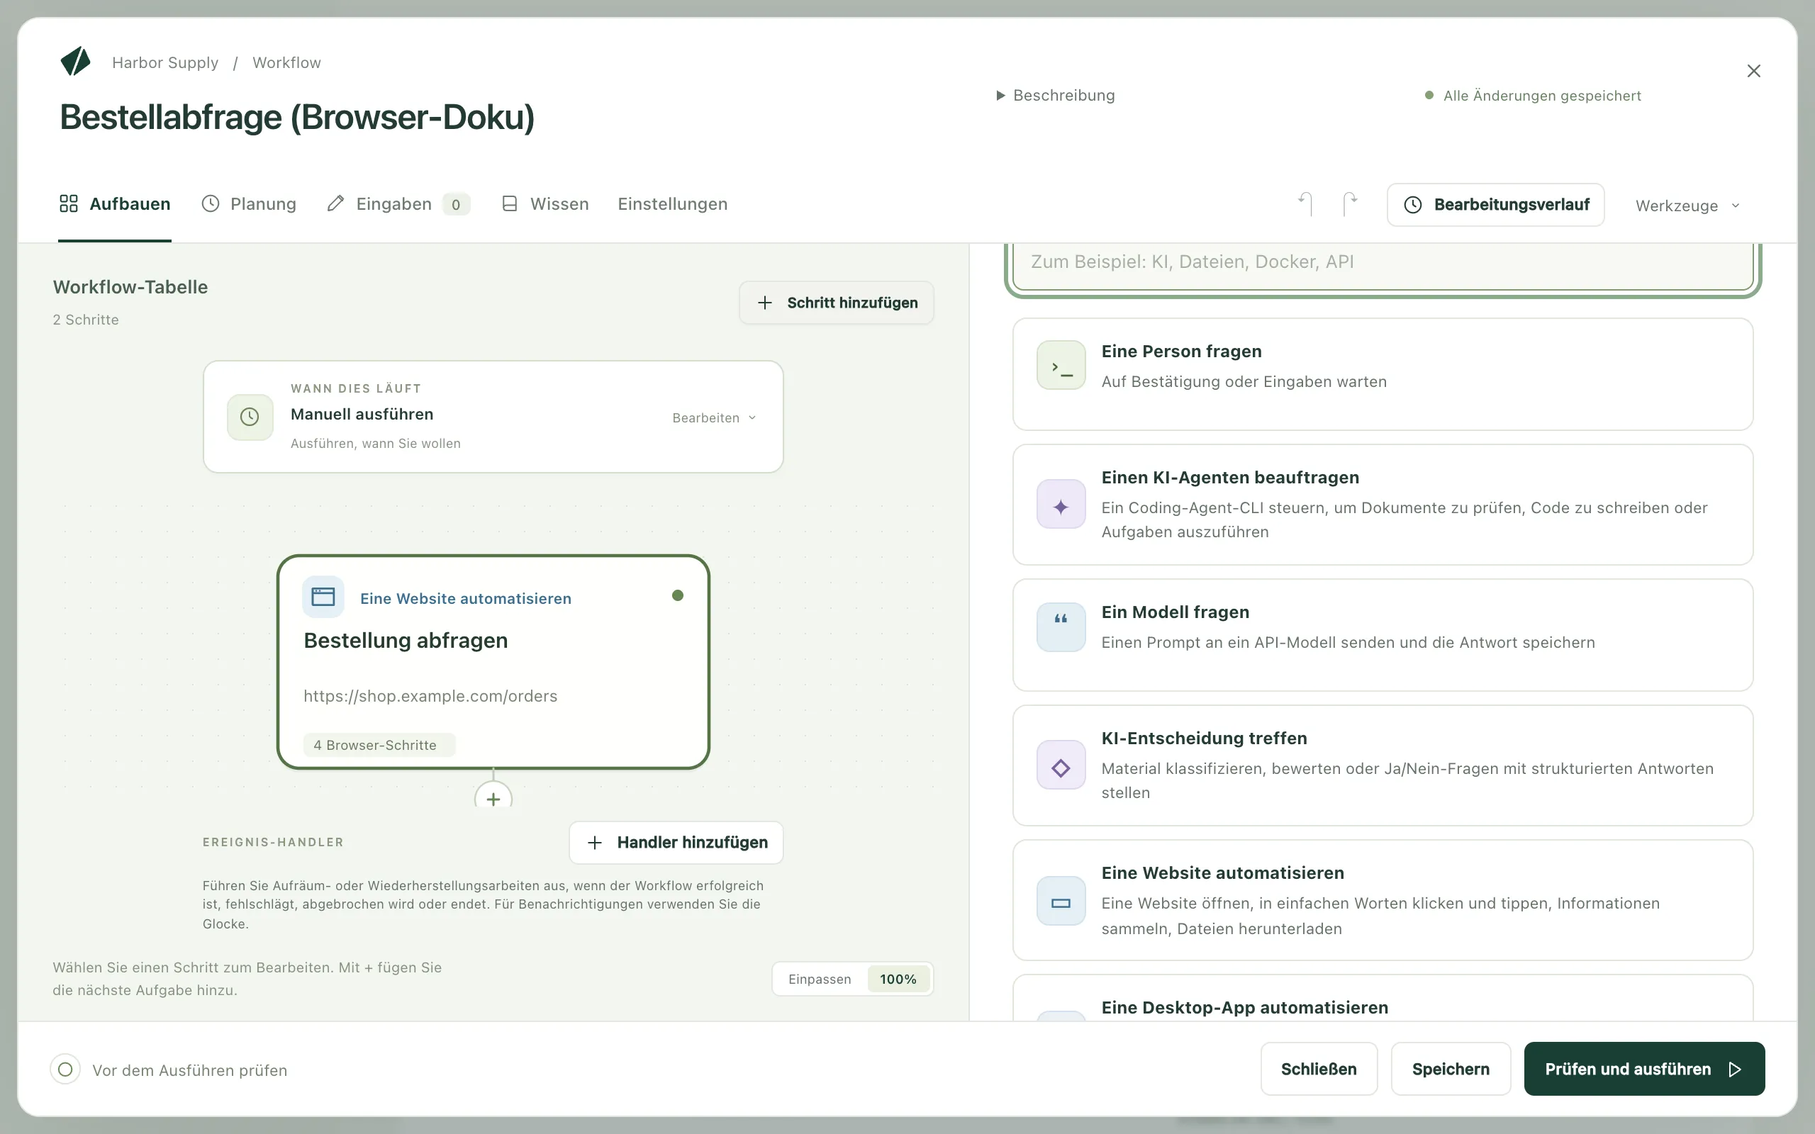Switch to the Aufbauen tab
This screenshot has width=1815, height=1134.
point(115,204)
